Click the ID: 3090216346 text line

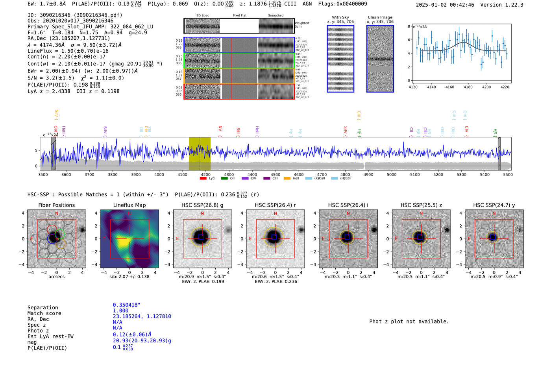click(75, 15)
